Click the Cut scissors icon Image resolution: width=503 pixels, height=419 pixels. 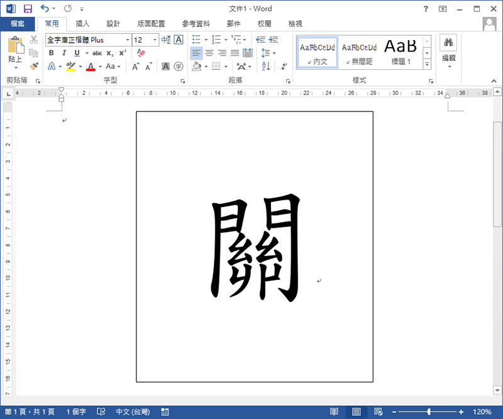pos(34,40)
